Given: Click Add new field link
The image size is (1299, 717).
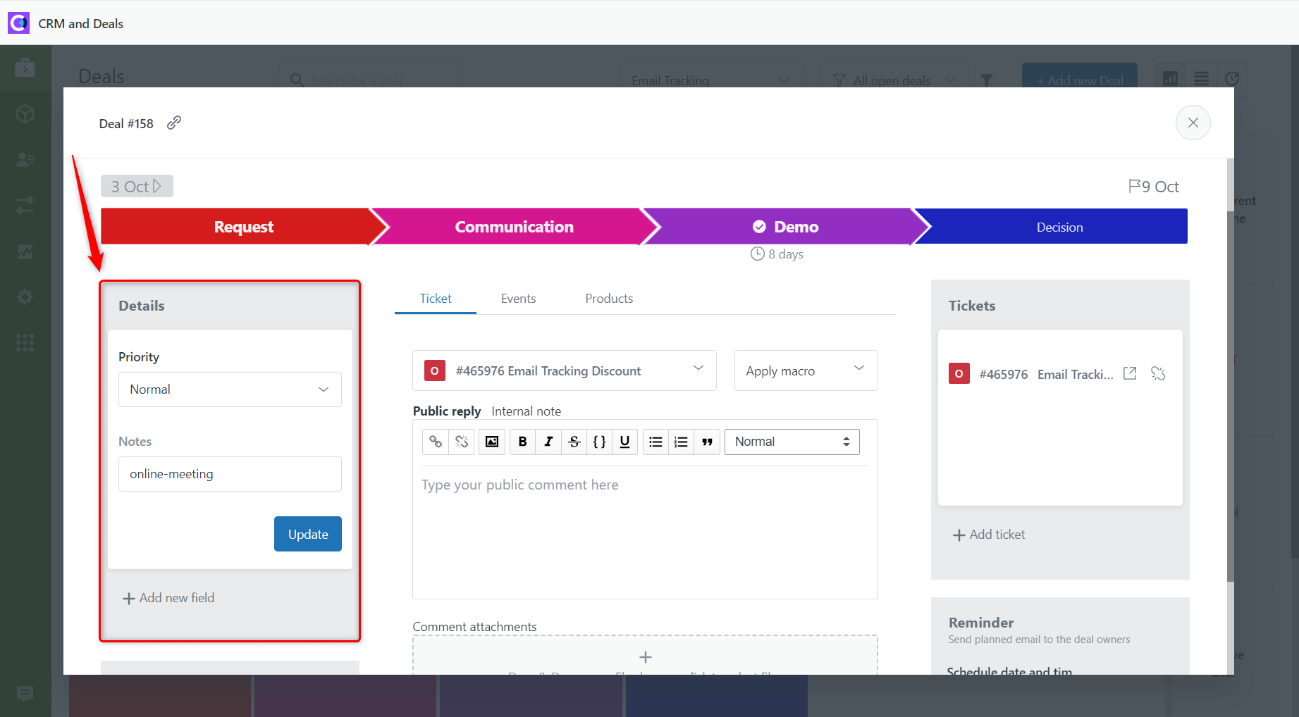Looking at the screenshot, I should [168, 598].
